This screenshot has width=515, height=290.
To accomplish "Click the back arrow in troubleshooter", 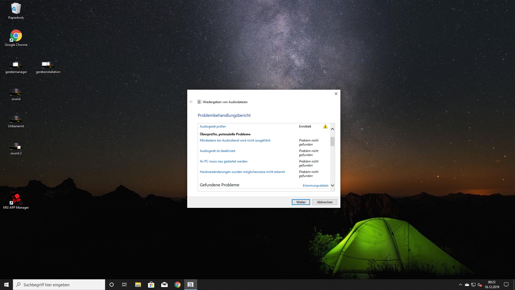I will click(x=191, y=102).
